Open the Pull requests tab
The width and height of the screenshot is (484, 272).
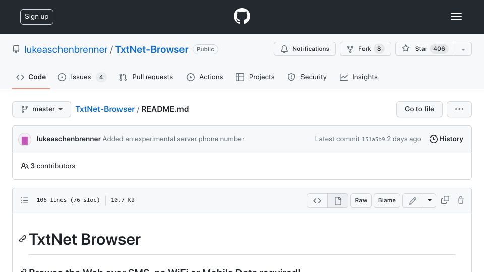point(146,77)
